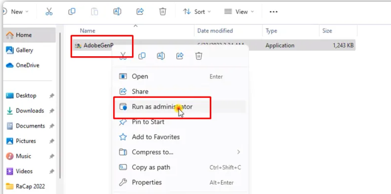The image size is (391, 194).
Task: Click the Delete trash icon in the top toolbar
Action: [163, 12]
